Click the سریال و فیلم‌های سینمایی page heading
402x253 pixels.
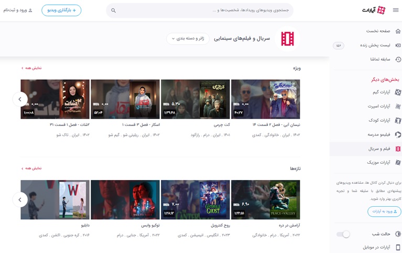[x=242, y=38]
